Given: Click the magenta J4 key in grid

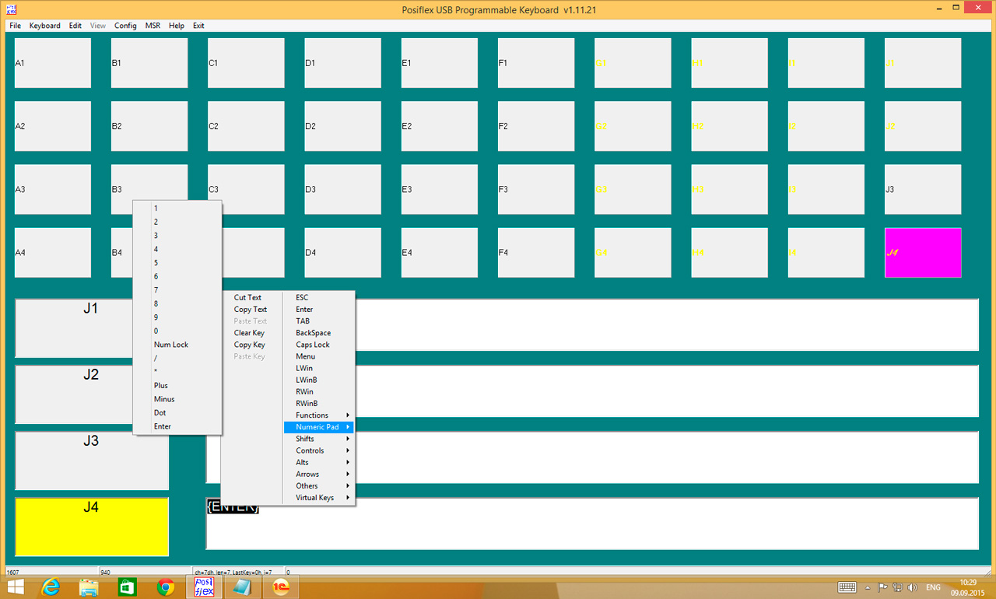Looking at the screenshot, I should [923, 252].
